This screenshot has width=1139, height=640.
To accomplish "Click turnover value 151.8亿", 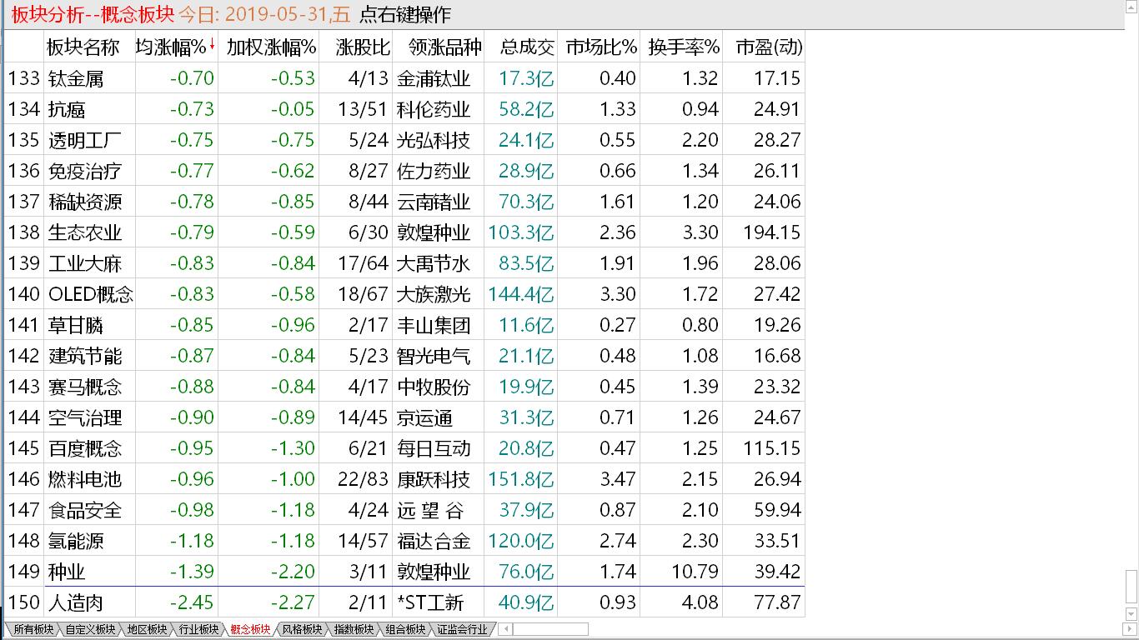I will coord(521,479).
